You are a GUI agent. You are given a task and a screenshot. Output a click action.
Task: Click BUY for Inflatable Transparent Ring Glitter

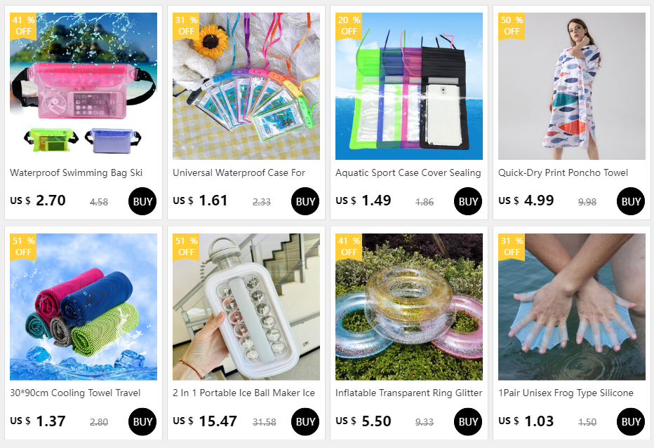pos(468,422)
